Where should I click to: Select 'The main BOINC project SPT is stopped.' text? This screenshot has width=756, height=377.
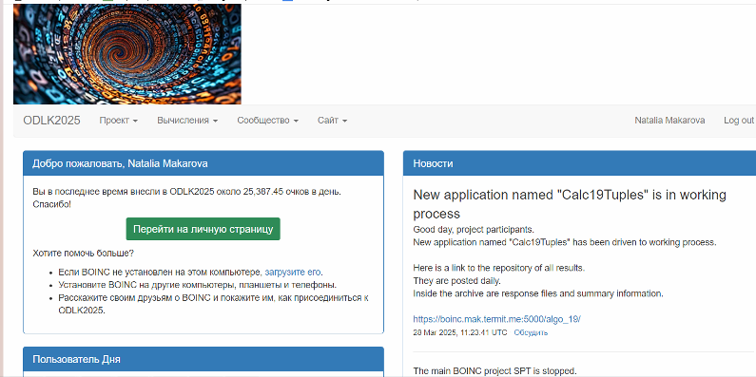point(494,371)
